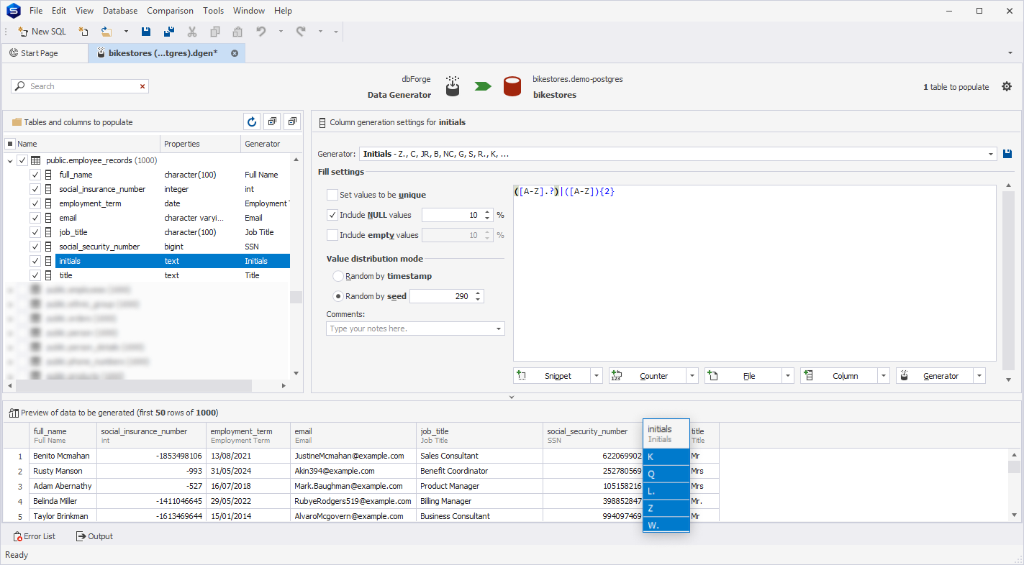Screen dimensions: 1024x565
Task: Open Column button dropdown arrow
Action: [x=883, y=376]
